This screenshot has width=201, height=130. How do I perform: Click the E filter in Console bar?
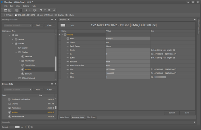pos(28,127)
